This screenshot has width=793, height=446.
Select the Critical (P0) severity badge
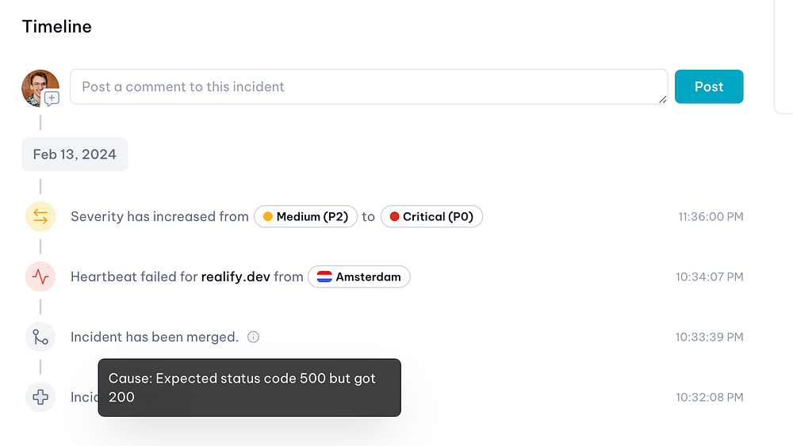431,216
